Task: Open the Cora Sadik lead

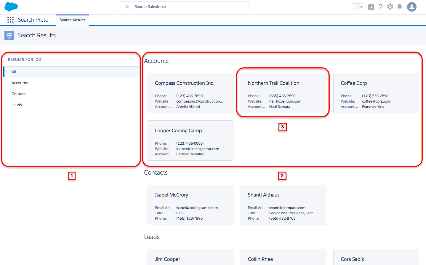Action: (x=353, y=259)
